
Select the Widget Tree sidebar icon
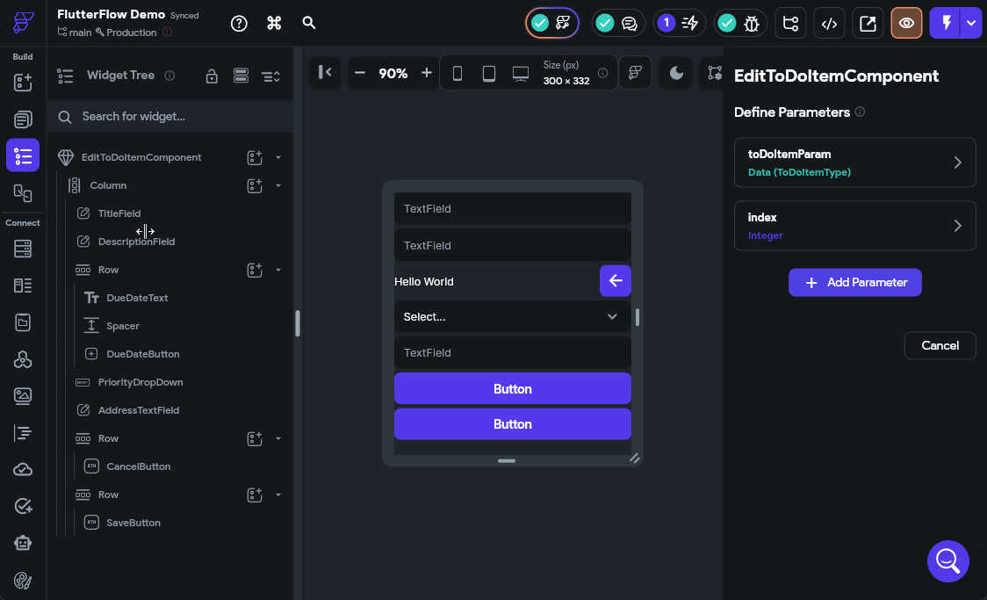coord(23,155)
